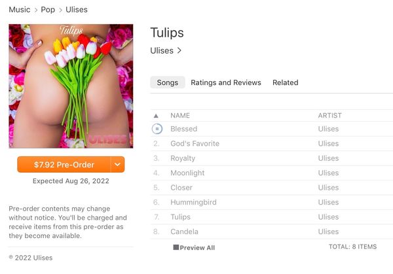The height and width of the screenshot is (274, 393).
Task: Select the Royalty song row
Action: tap(272, 158)
